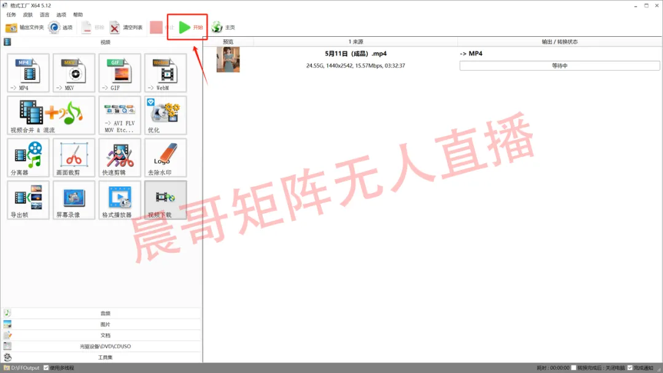This screenshot has width=663, height=373.
Task: Select the convert to GIF icon
Action: 120,72
